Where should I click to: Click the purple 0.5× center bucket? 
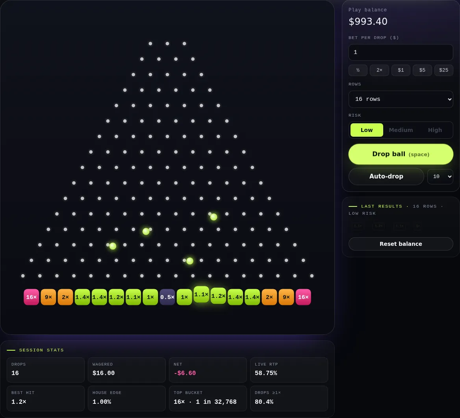coord(167,297)
